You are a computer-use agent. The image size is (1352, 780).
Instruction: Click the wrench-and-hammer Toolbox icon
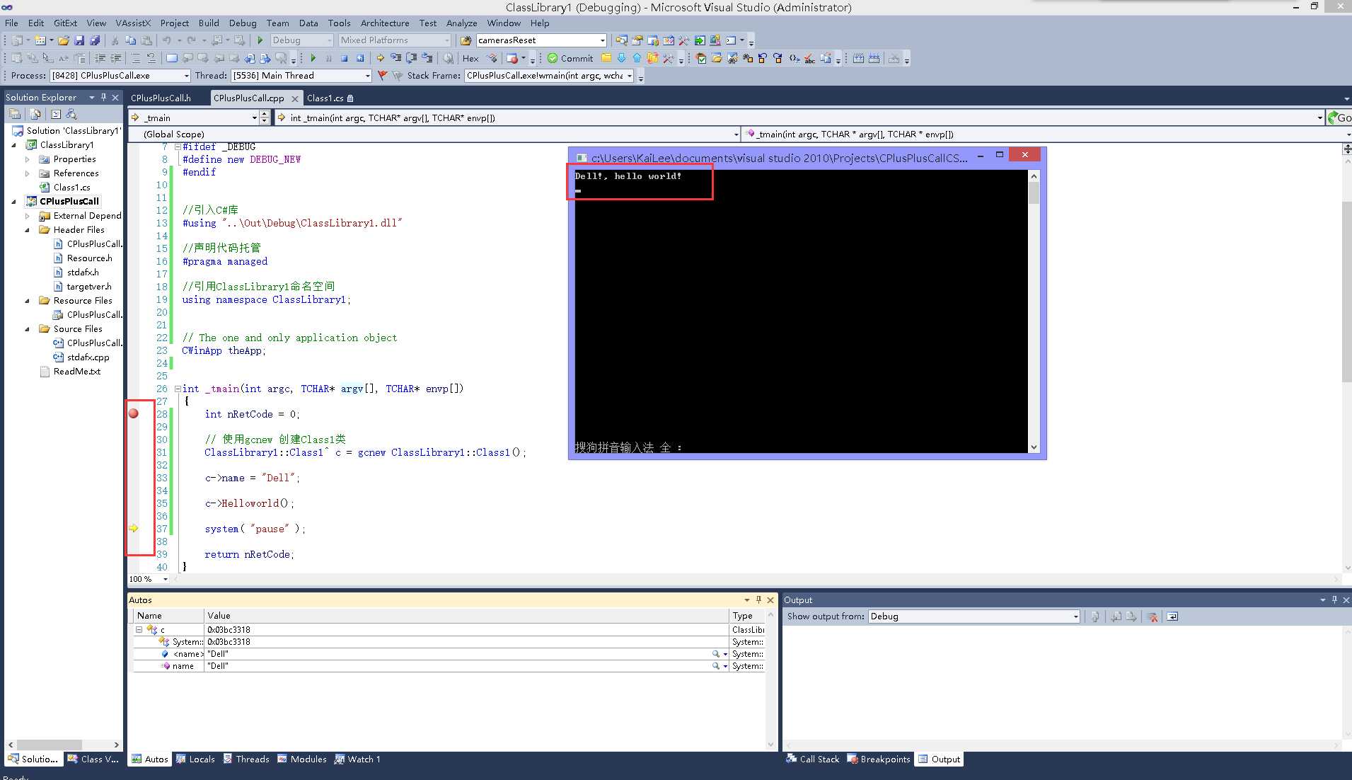[683, 40]
